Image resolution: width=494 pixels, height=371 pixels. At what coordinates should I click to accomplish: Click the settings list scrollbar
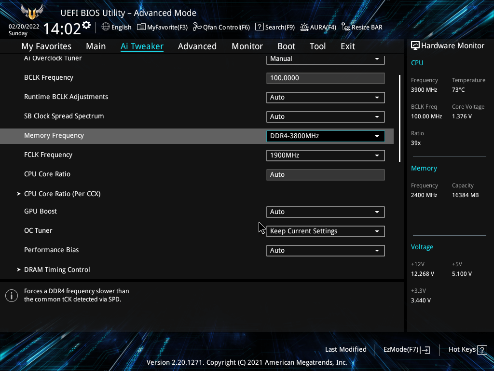pos(399,118)
